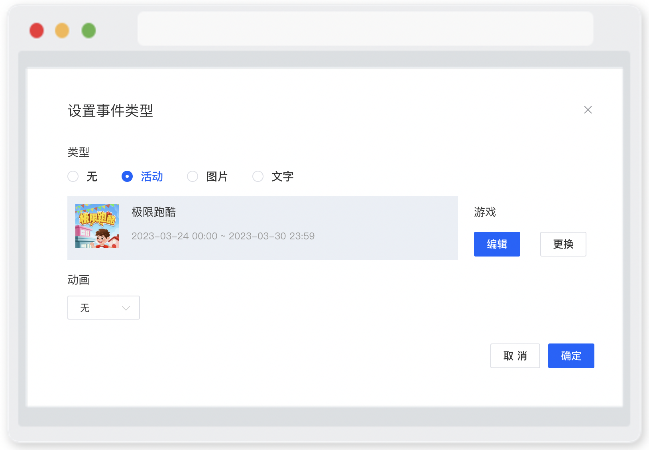Image resolution: width=649 pixels, height=450 pixels.
Task: Close the 设置事件类型 dialog
Action: (588, 110)
